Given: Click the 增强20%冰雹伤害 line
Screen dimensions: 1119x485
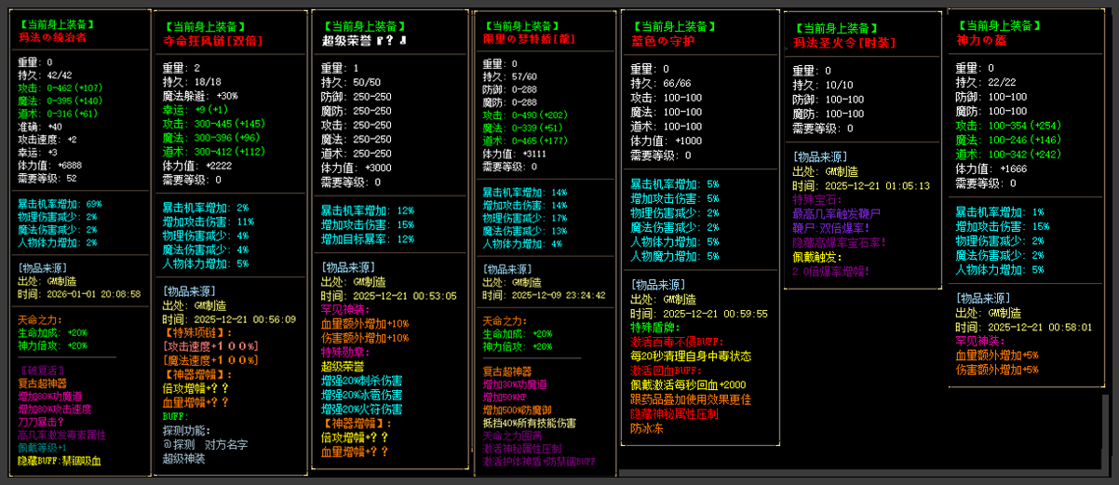Looking at the screenshot, I should pos(361,395).
